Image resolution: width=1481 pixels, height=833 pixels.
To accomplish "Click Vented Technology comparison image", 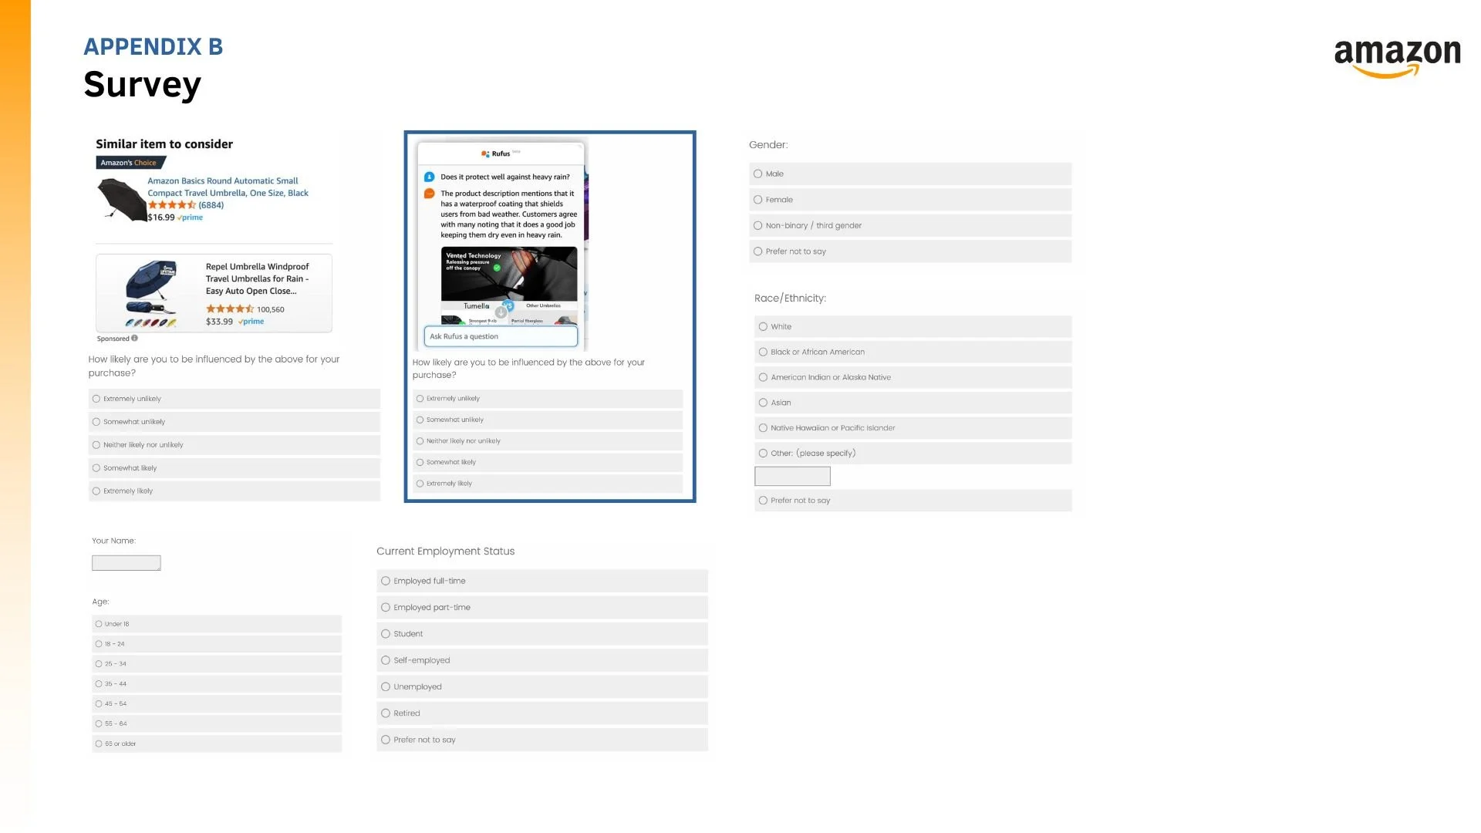I will (508, 274).
